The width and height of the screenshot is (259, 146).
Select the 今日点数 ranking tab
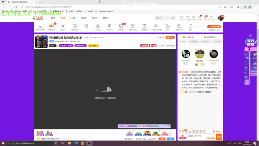183,42
